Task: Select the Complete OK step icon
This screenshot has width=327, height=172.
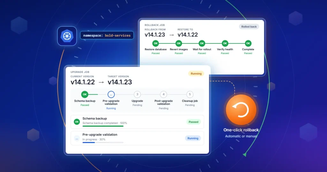Action: point(248,43)
